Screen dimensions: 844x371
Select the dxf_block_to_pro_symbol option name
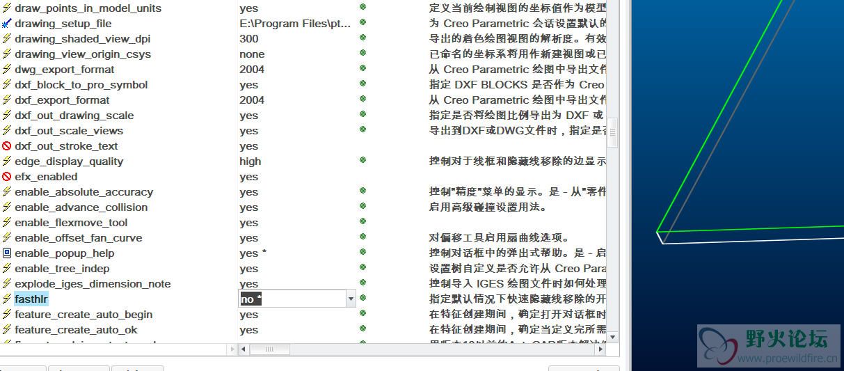tap(81, 85)
